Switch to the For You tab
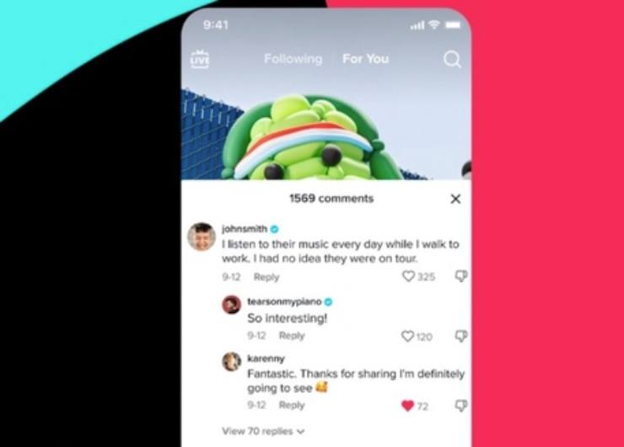 click(x=366, y=59)
